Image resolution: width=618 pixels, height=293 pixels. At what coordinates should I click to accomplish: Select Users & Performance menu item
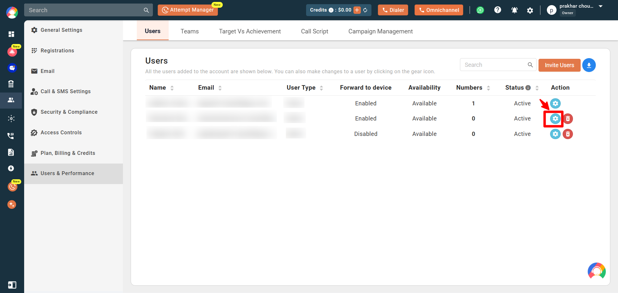click(73, 173)
